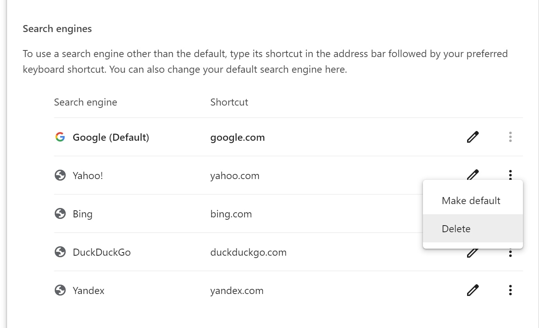This screenshot has height=328, width=539.
Task: Open the three-dot menu for Yahoo!
Action: click(510, 175)
